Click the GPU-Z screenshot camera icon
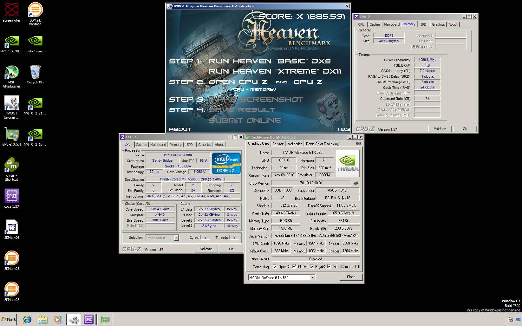 [x=358, y=143]
